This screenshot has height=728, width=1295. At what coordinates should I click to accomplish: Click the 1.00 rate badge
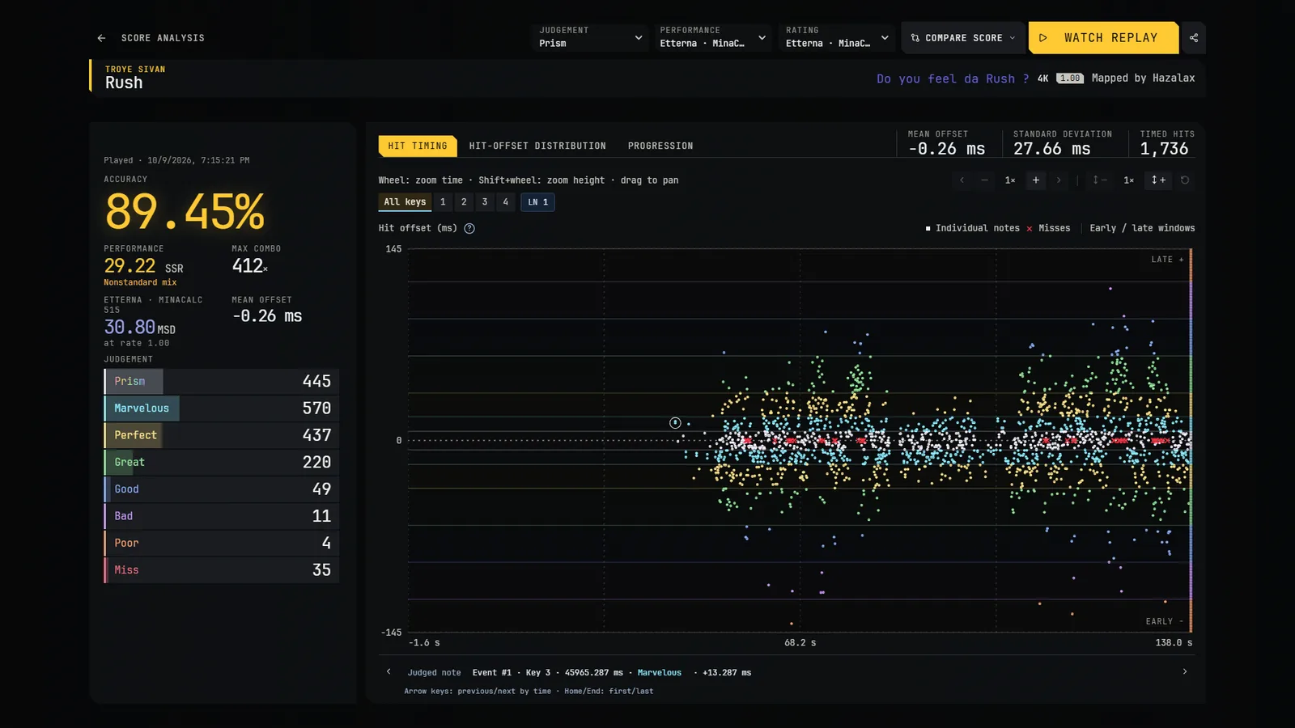coord(1070,78)
